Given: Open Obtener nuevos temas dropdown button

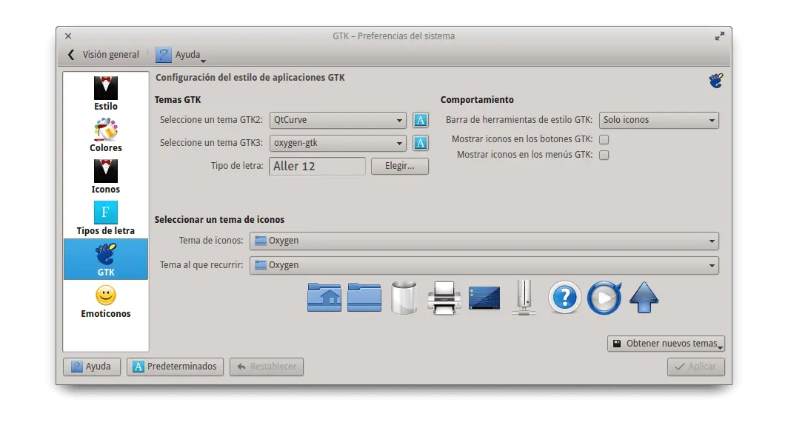Looking at the screenshot, I should pyautogui.click(x=666, y=344).
